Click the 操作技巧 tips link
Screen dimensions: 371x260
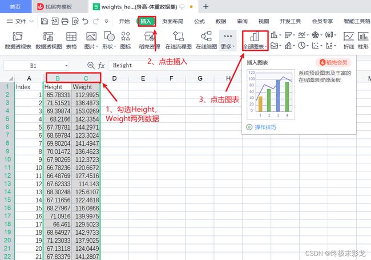(265, 127)
